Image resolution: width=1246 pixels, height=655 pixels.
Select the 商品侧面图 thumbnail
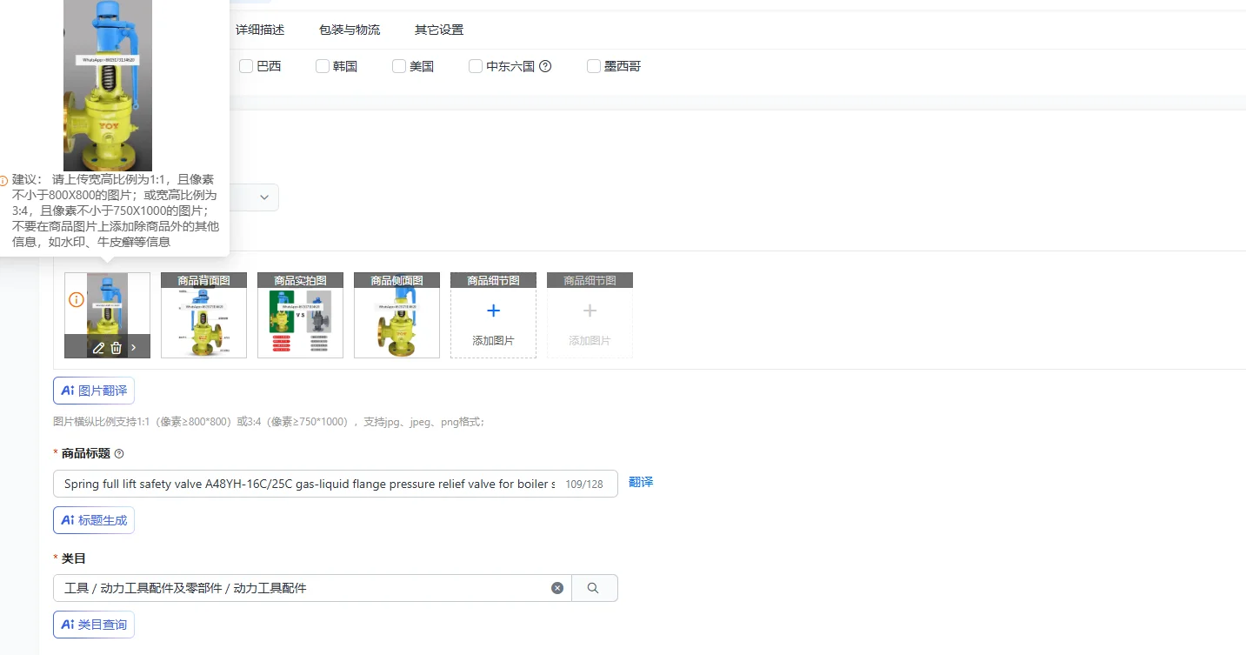click(x=396, y=315)
